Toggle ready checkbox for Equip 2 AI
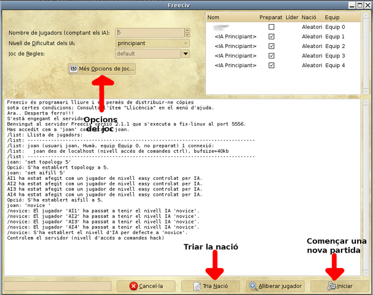The image size is (373, 295). 271,46
